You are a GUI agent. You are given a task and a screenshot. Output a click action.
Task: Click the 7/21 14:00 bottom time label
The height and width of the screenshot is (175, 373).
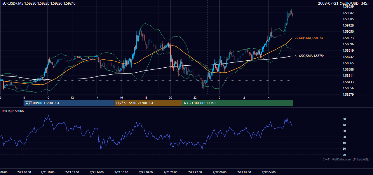coord(97,172)
